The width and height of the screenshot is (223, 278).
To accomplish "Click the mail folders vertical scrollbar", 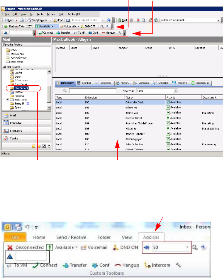I will coord(49,87).
